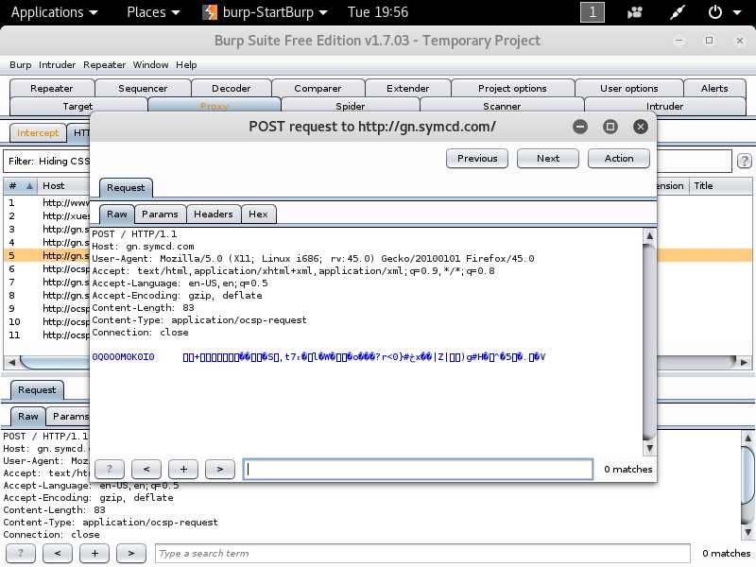Click the '>' button in bottom main search bar

coord(131,553)
